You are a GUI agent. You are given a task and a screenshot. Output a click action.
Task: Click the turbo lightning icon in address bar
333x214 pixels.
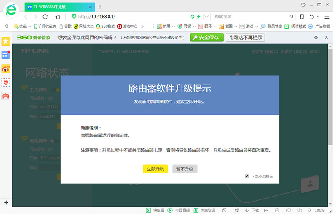199,16
